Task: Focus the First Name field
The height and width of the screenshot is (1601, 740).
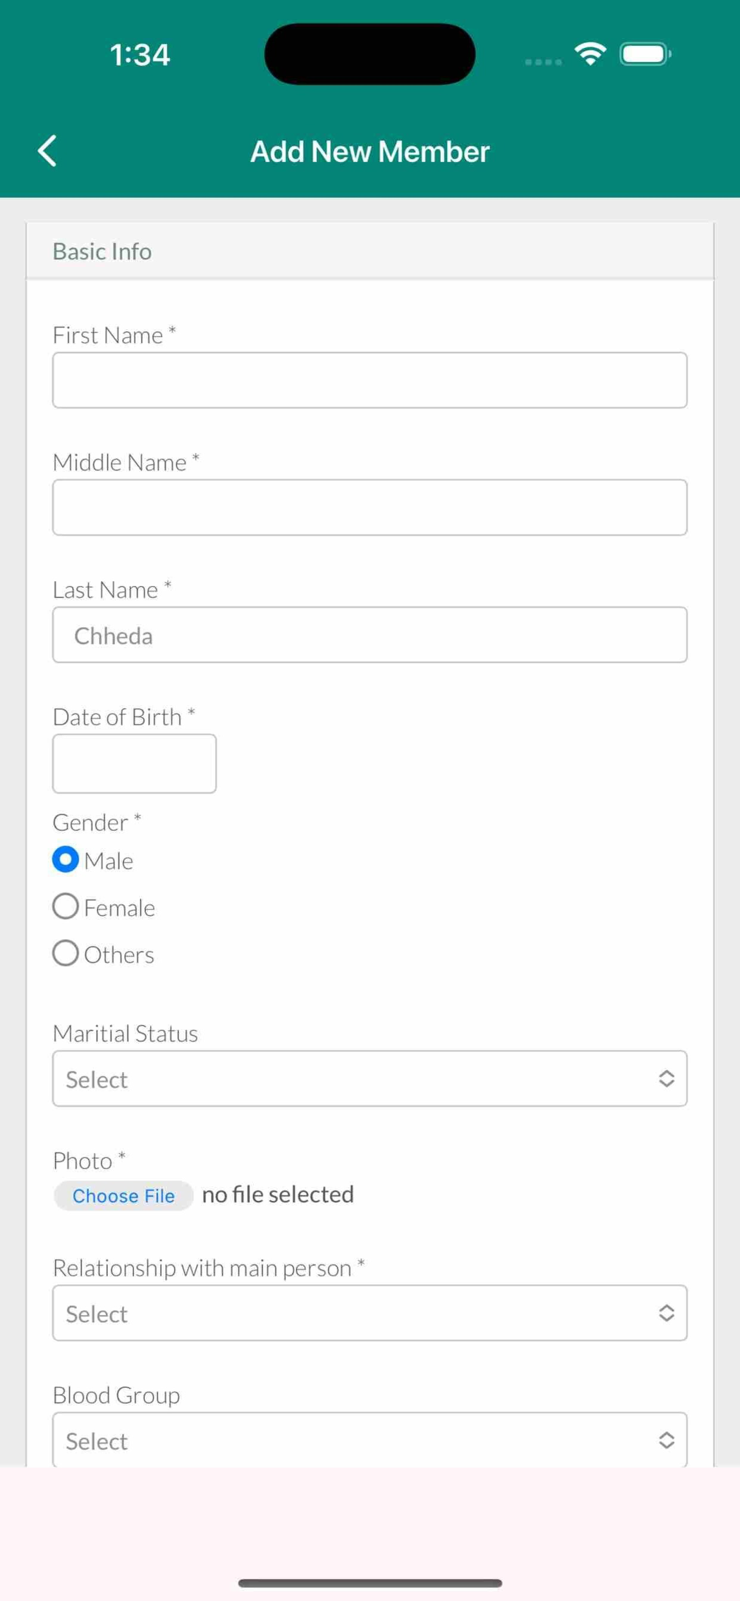Action: click(370, 381)
